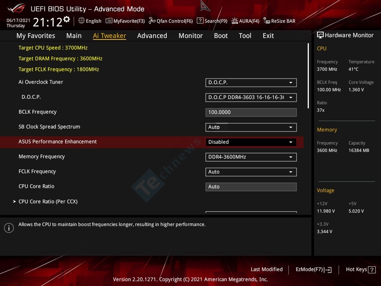The image size is (381, 286).
Task: Click the Hot Keys question mark icon
Action: [372, 270]
